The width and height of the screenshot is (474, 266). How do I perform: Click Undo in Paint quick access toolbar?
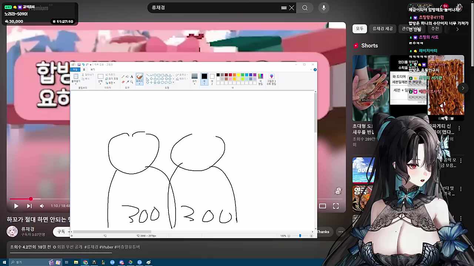tap(83, 65)
